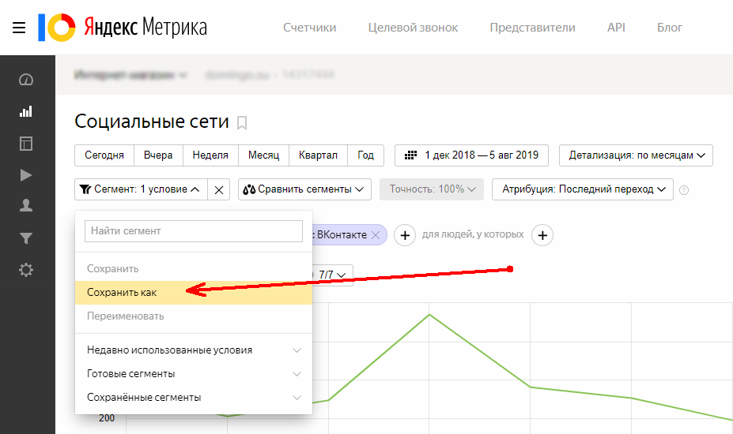This screenshot has height=434, width=733.
Task: Add people condition with the second plus button
Action: 542,235
